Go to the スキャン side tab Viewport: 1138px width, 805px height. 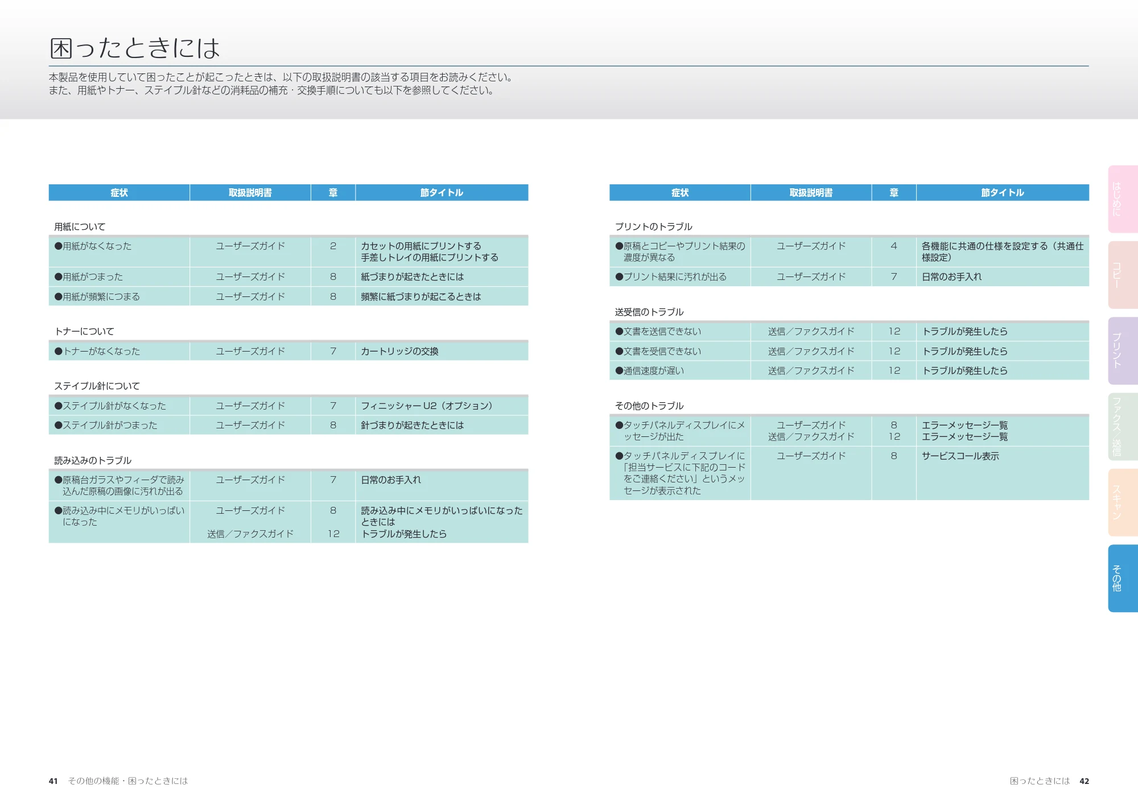(x=1123, y=502)
